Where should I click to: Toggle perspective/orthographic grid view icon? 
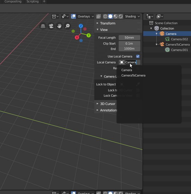coord(43,26)
